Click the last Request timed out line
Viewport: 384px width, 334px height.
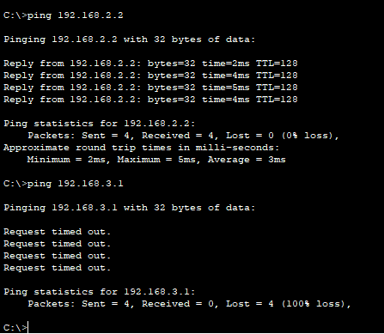click(x=57, y=268)
